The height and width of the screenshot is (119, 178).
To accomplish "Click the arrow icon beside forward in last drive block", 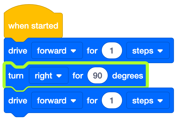I will click(74, 101).
